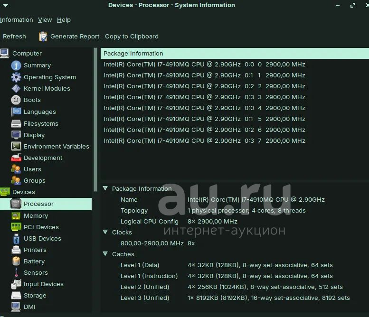
Task: Click the Logical CPU Config row
Action: point(235,221)
